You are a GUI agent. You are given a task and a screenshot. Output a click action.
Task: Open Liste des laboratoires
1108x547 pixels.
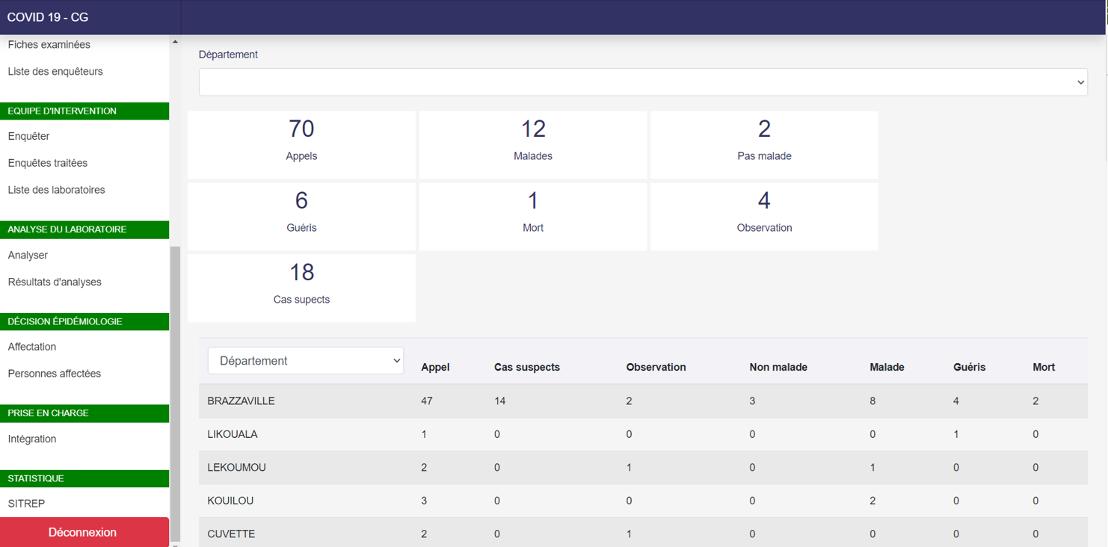(56, 190)
